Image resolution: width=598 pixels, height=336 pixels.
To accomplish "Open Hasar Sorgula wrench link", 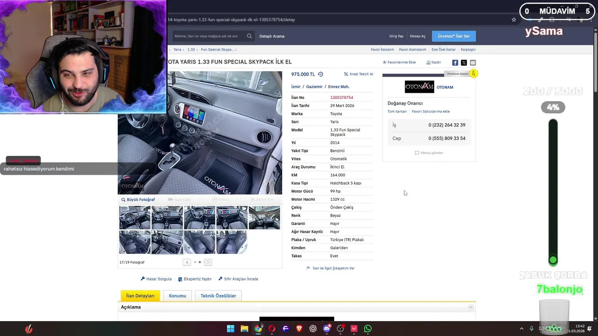I will pyautogui.click(x=156, y=279).
